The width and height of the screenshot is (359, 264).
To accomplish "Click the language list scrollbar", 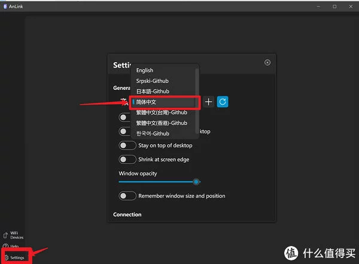I will pos(197,101).
